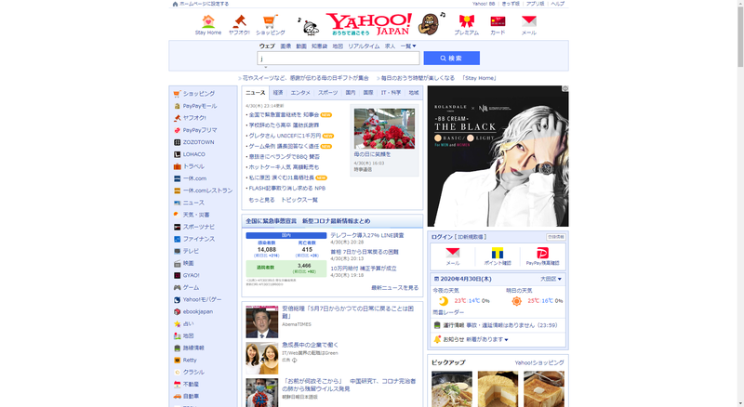Open the Pancake mix resale headline
Screen dimensions: 744x407
pos(284,167)
